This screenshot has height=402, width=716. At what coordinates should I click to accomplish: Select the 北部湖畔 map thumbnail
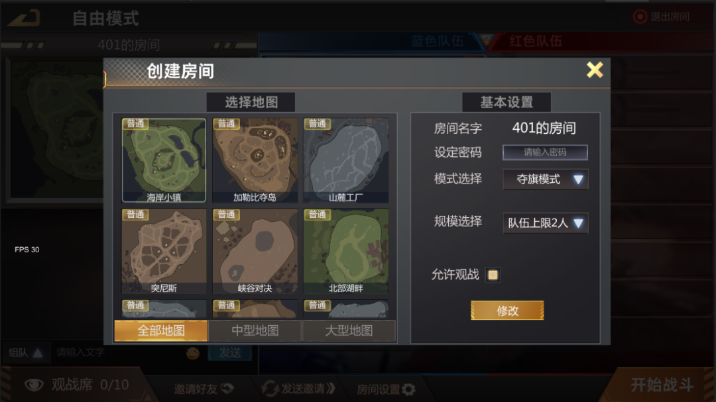[346, 251]
